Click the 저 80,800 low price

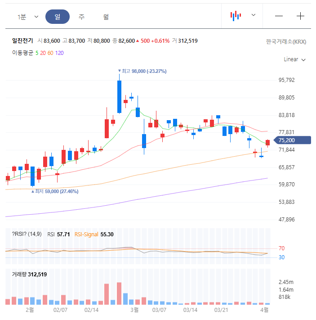[x=99, y=41]
